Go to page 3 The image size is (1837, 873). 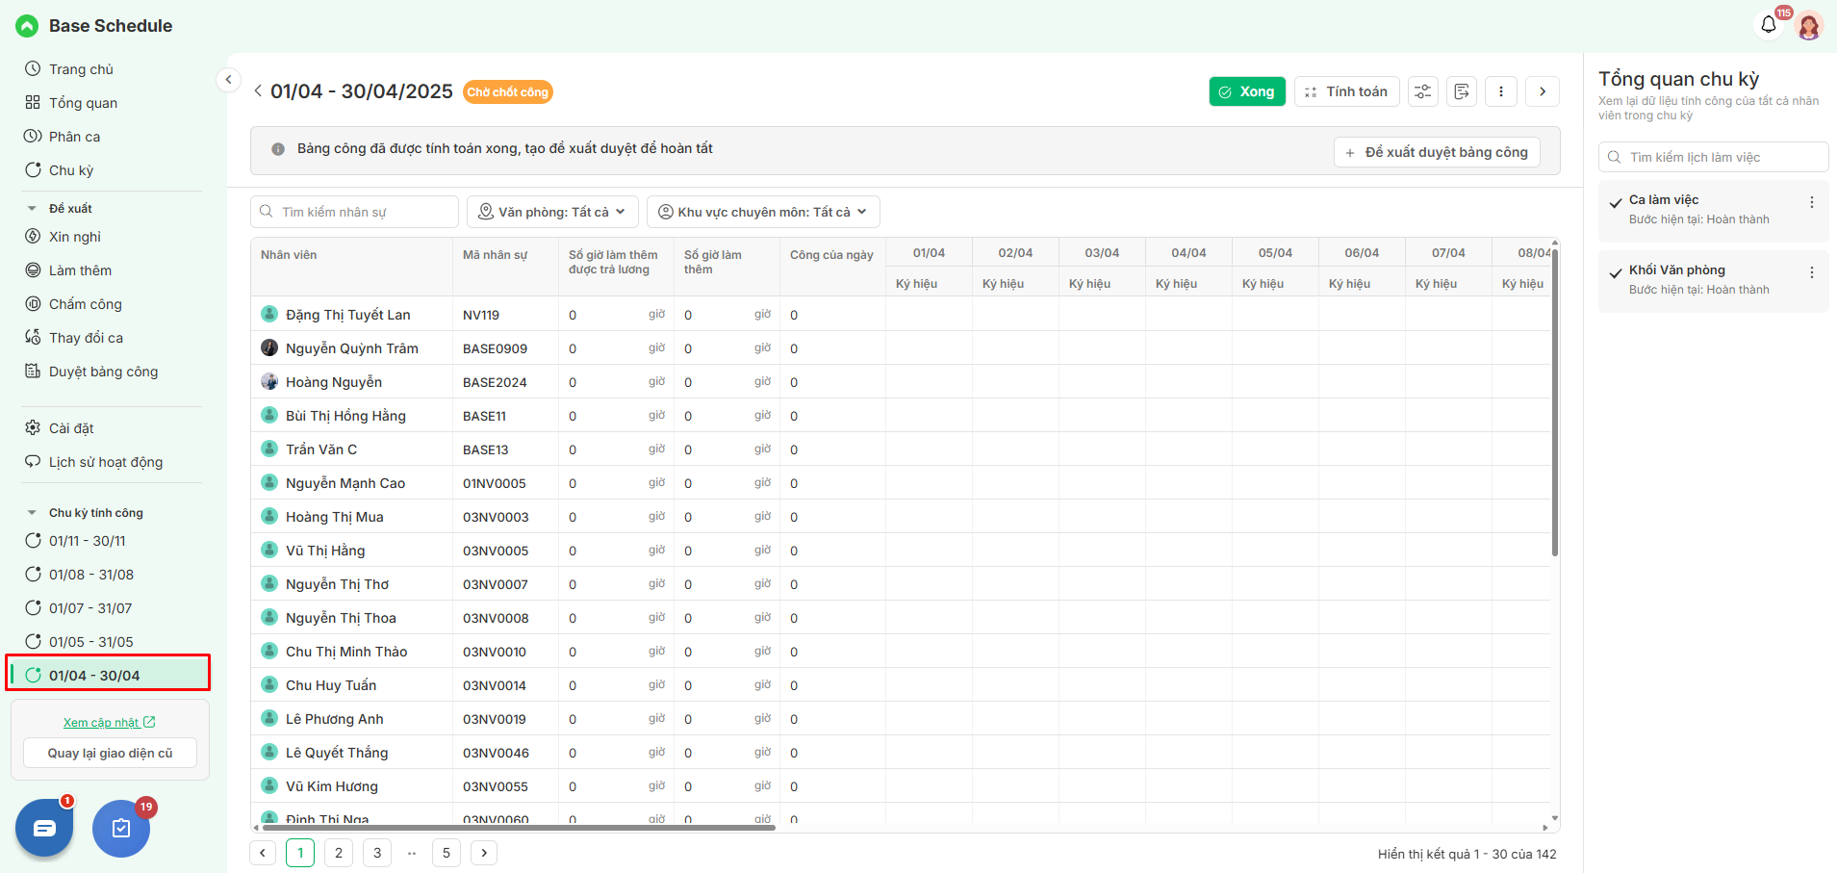click(377, 853)
